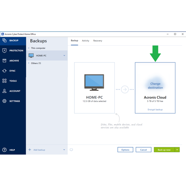This screenshot has width=186, height=186.
Task: Select the HOME-PC source panel
Action: [95, 88]
